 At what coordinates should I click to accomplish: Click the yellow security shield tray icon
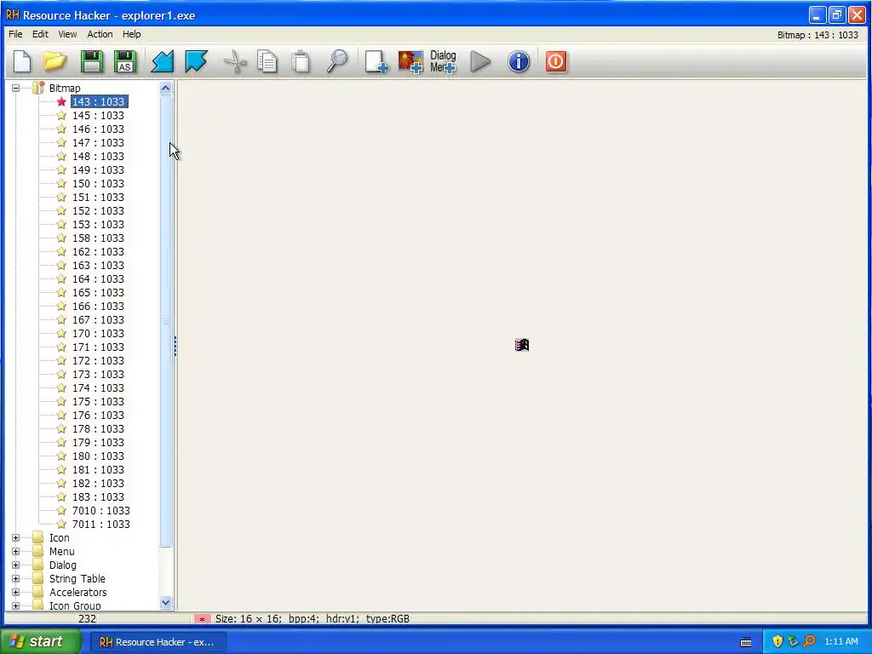tap(777, 641)
